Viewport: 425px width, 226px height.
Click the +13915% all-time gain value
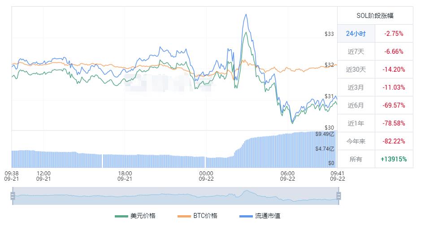click(x=394, y=159)
